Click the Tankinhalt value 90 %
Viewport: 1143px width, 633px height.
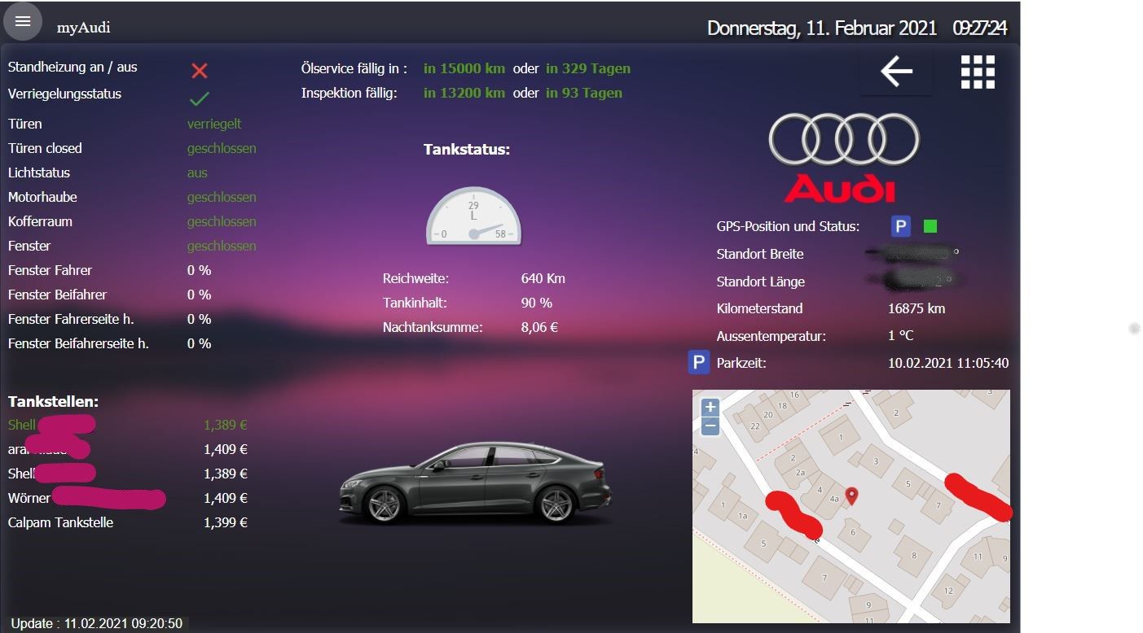(537, 303)
